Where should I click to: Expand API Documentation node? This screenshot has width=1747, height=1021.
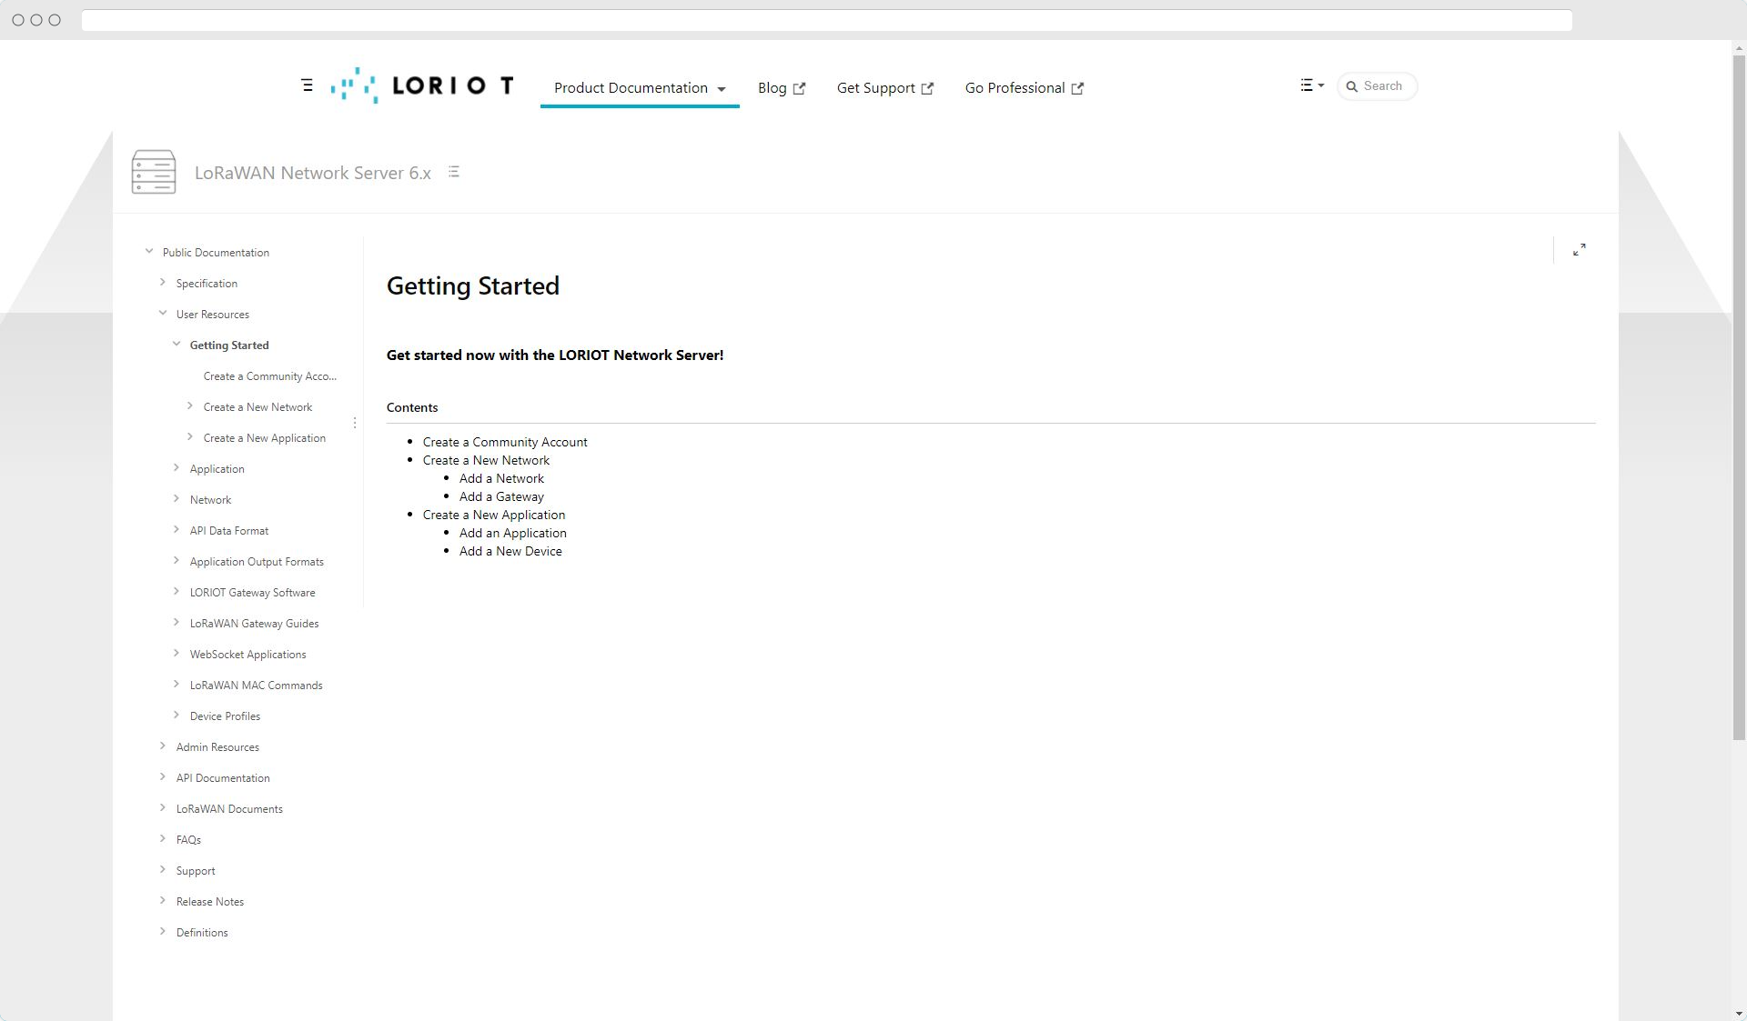163,777
